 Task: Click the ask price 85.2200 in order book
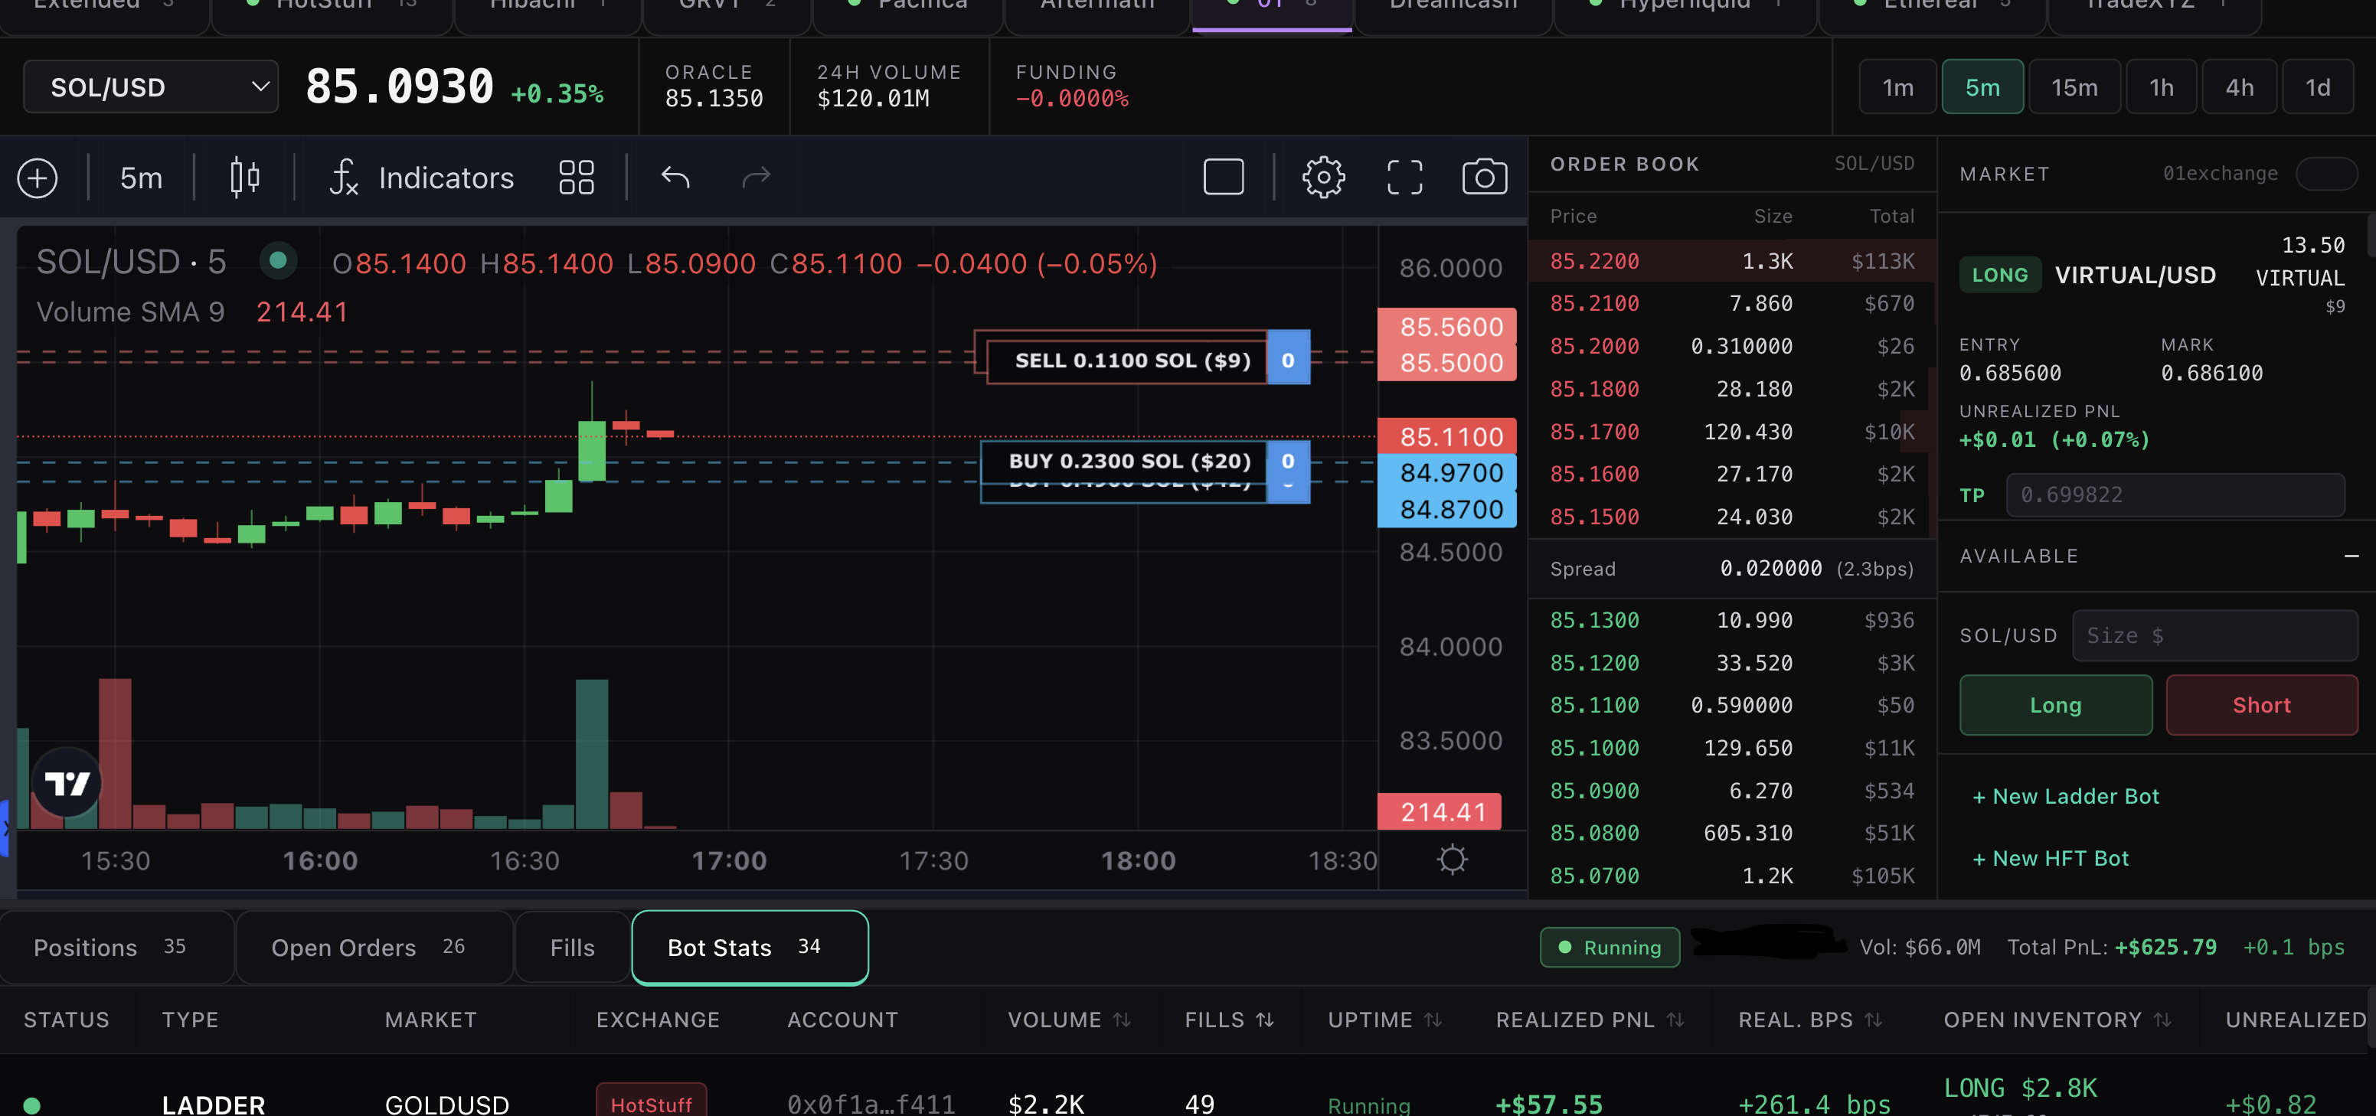(1594, 261)
